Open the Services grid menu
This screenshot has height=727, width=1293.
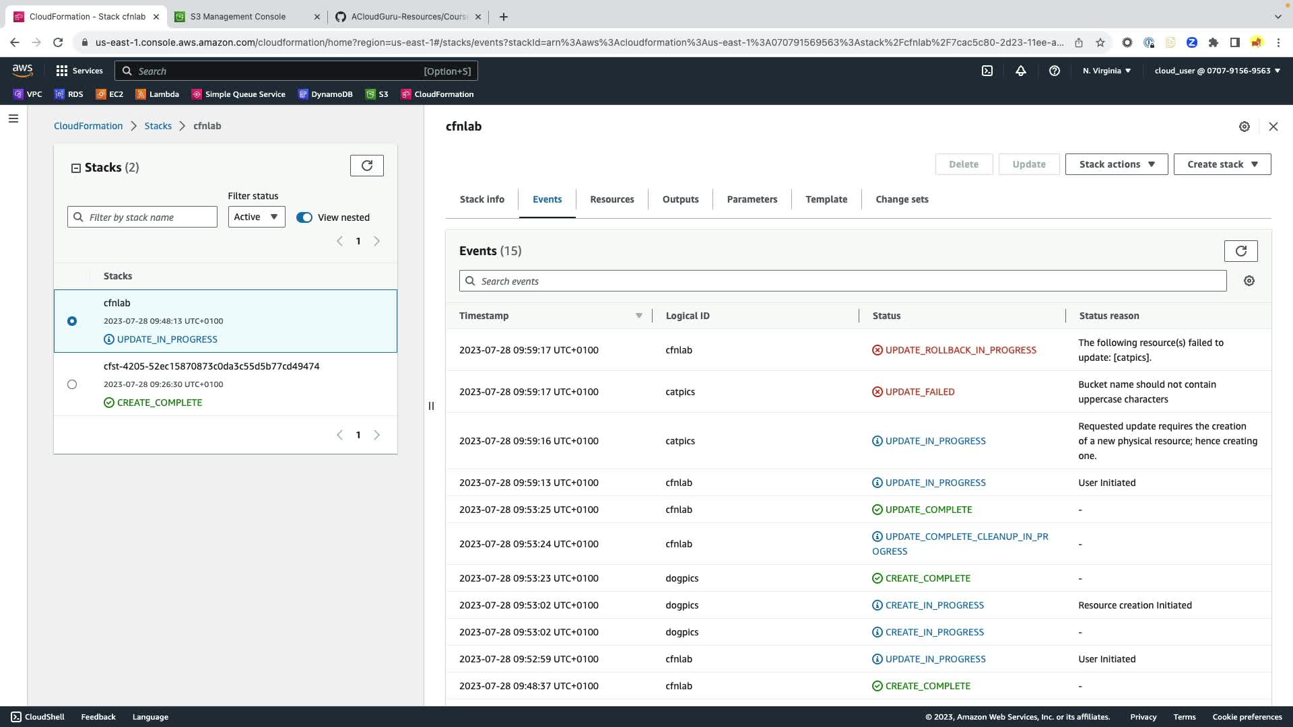tap(79, 71)
